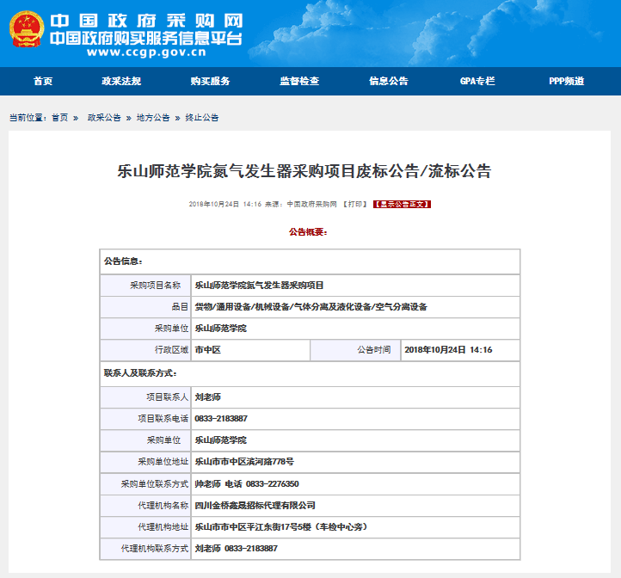Viewport: 621px width, 578px height.
Task: Open the 首页 navigation menu item
Action: [43, 82]
